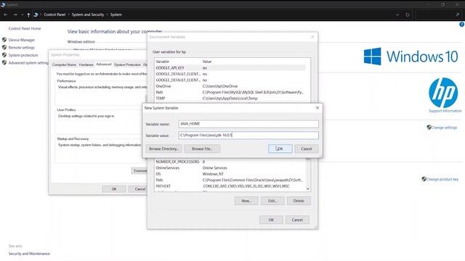465x261 pixels.
Task: Focus the Variable name input field
Action: click(248, 124)
